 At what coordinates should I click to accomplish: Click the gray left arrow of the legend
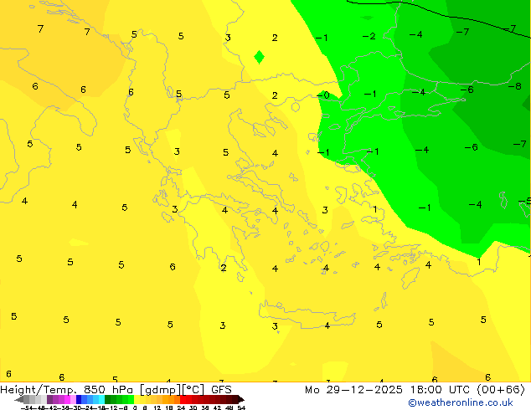click(x=19, y=399)
